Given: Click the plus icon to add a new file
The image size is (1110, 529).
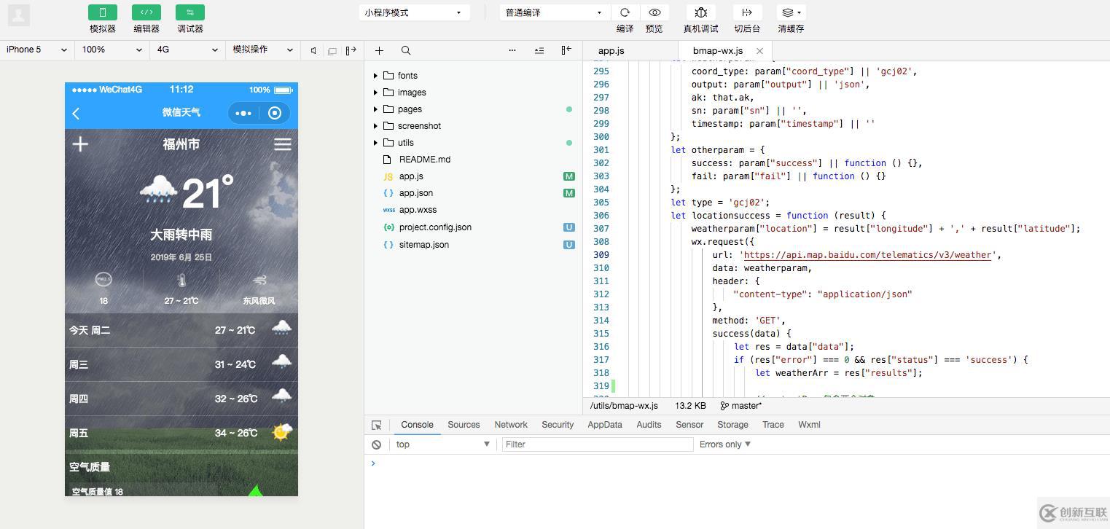Looking at the screenshot, I should coord(379,50).
